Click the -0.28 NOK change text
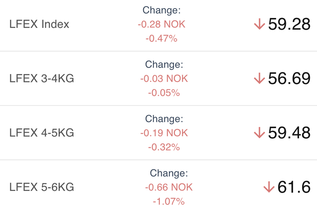The height and width of the screenshot is (211, 317). click(x=161, y=24)
